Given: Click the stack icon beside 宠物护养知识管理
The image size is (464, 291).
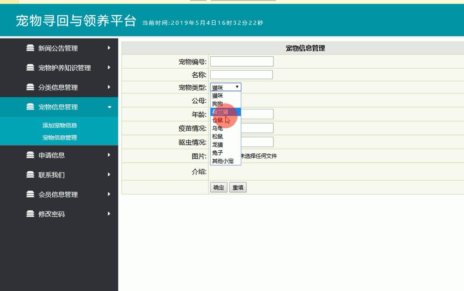Looking at the screenshot, I should (x=30, y=67).
